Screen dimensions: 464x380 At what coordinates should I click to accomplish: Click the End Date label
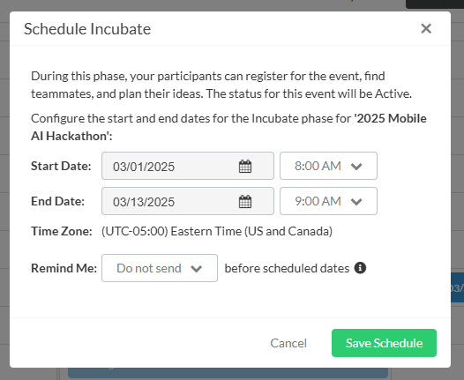click(57, 201)
